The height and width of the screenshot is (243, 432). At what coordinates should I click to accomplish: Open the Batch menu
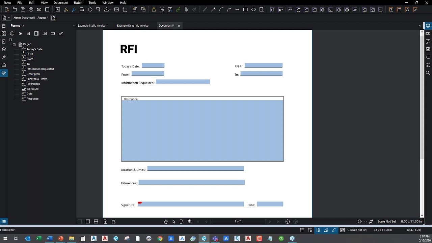click(x=78, y=3)
